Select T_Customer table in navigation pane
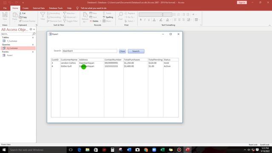The width and height of the screenshot is (272, 153). 12,41
